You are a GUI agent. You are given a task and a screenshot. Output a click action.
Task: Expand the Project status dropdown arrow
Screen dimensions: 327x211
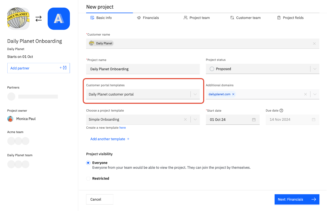click(x=315, y=69)
